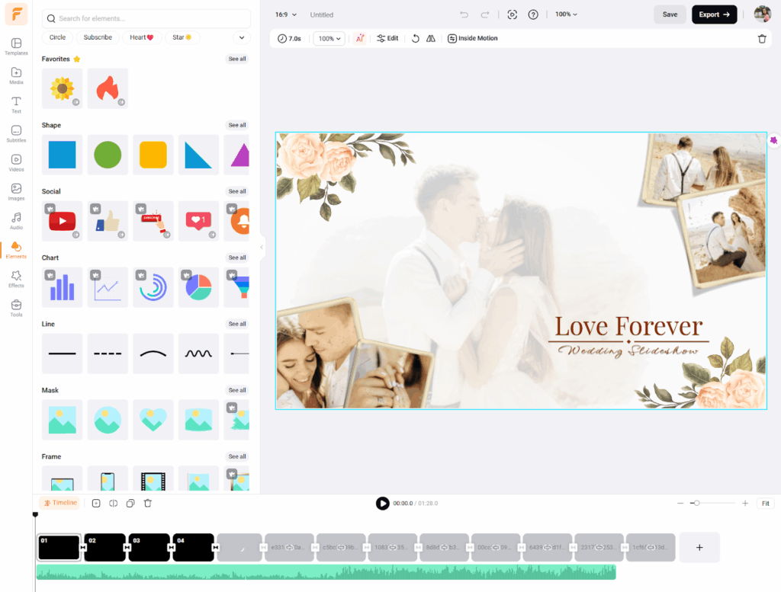This screenshot has height=592, width=781.
Task: Toggle the Inside Motion option
Action: (x=472, y=39)
